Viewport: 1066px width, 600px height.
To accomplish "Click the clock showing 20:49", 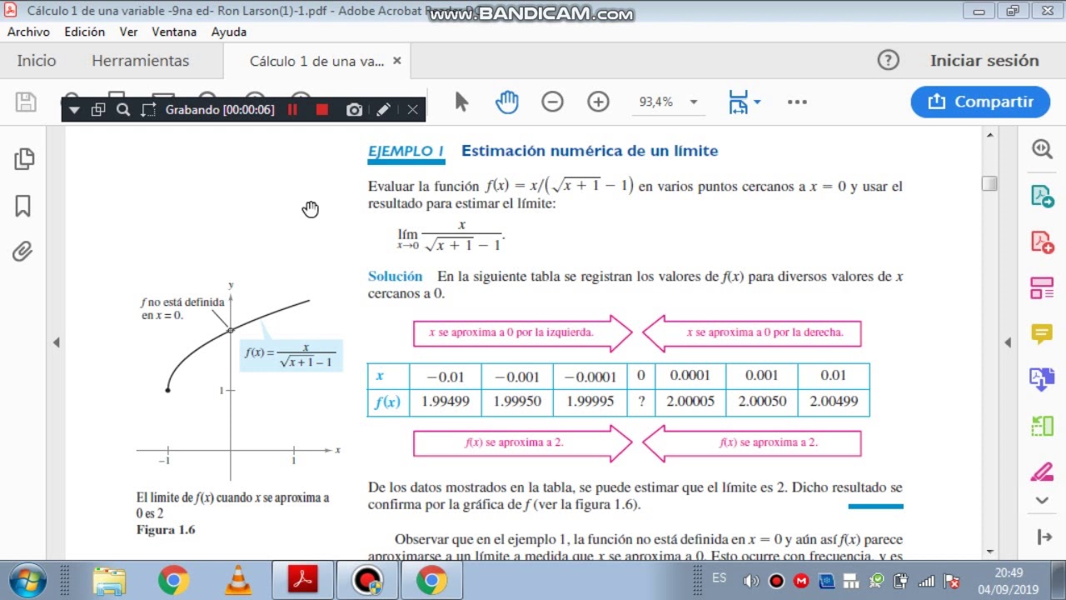I will 1009,572.
